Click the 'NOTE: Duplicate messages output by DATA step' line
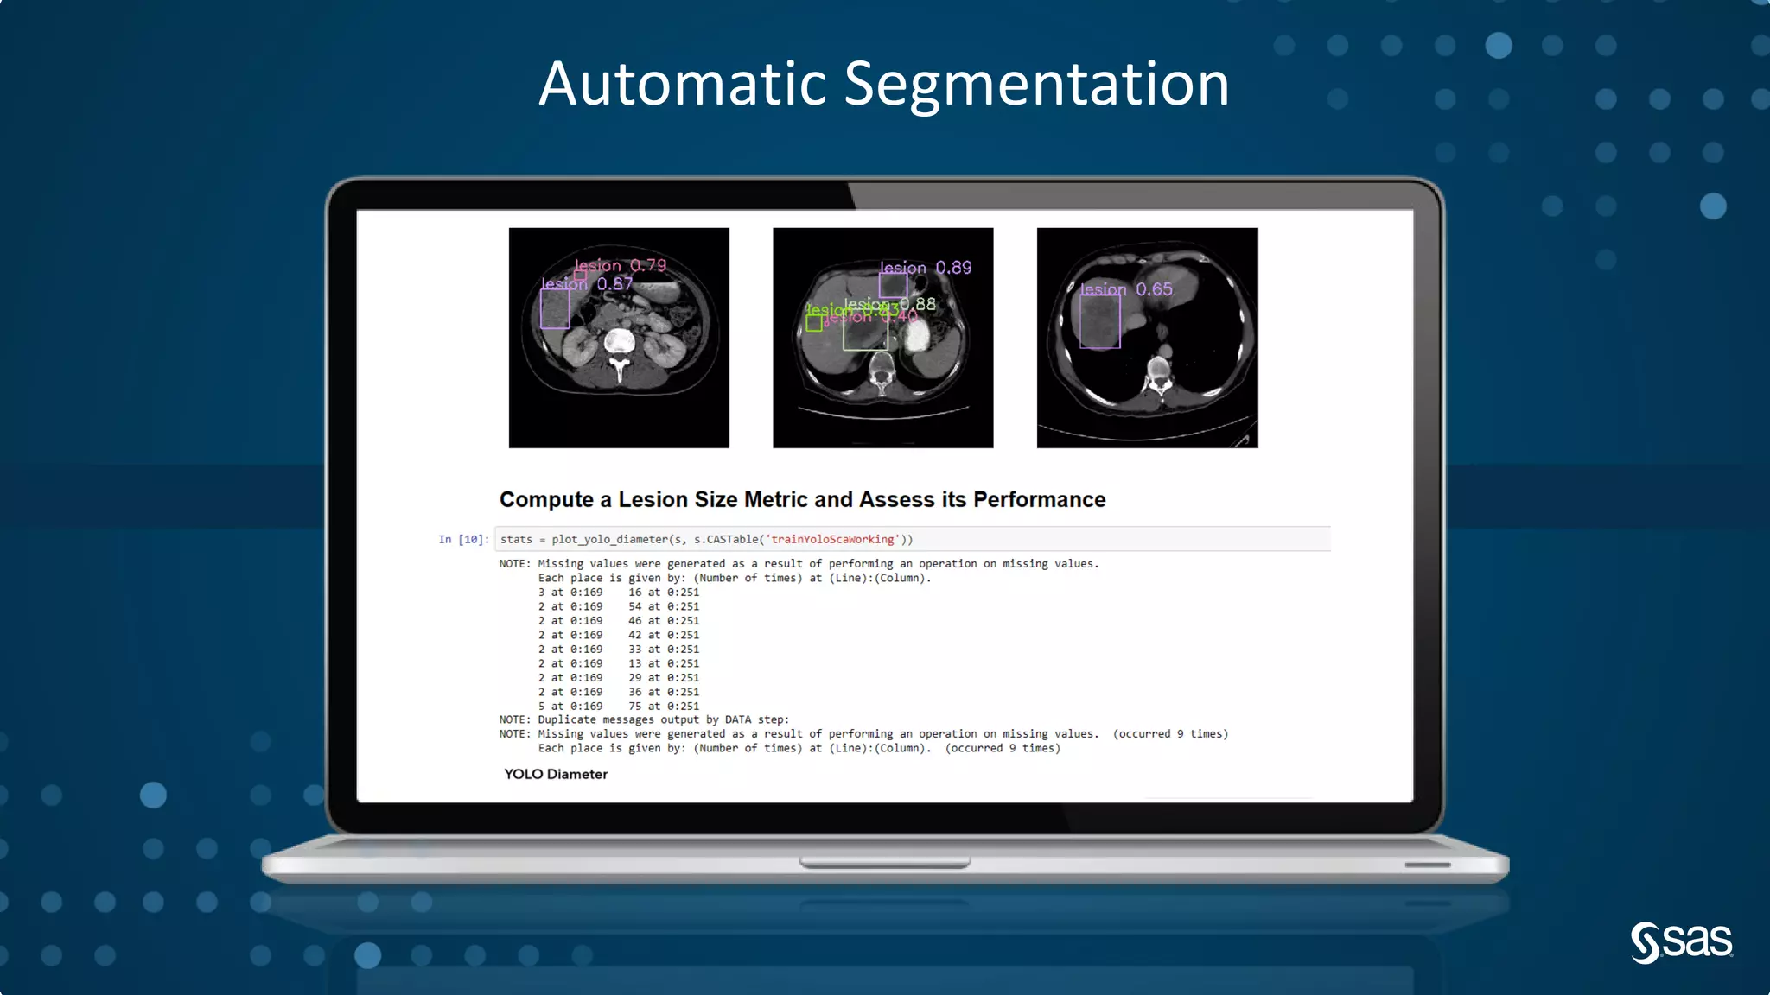 pos(644,719)
